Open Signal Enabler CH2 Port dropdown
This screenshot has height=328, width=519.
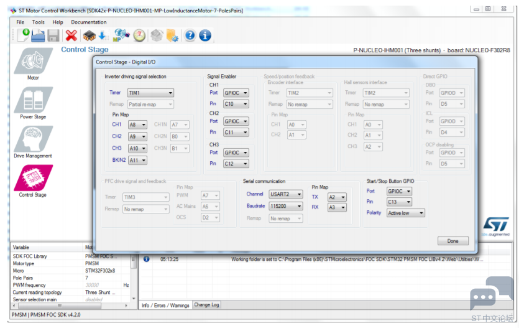tap(236, 121)
